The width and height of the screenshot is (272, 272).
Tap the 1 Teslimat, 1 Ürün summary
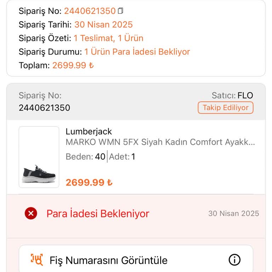pyautogui.click(x=108, y=38)
